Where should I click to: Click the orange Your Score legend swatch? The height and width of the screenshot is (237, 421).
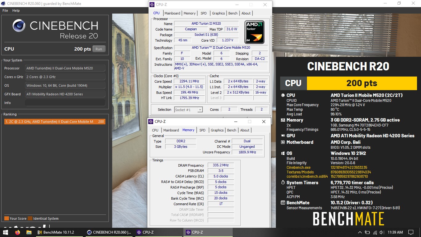(x=6, y=218)
